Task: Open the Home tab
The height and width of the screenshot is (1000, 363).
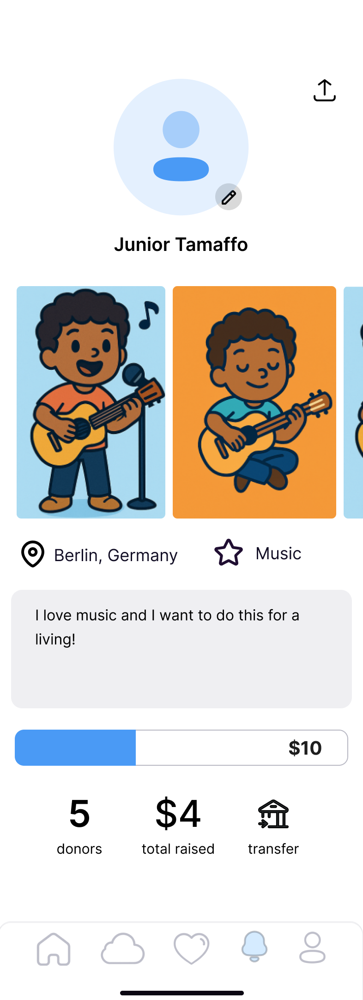Action: (54, 949)
